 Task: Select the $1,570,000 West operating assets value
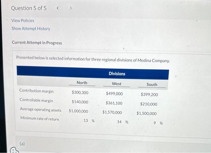112,112
